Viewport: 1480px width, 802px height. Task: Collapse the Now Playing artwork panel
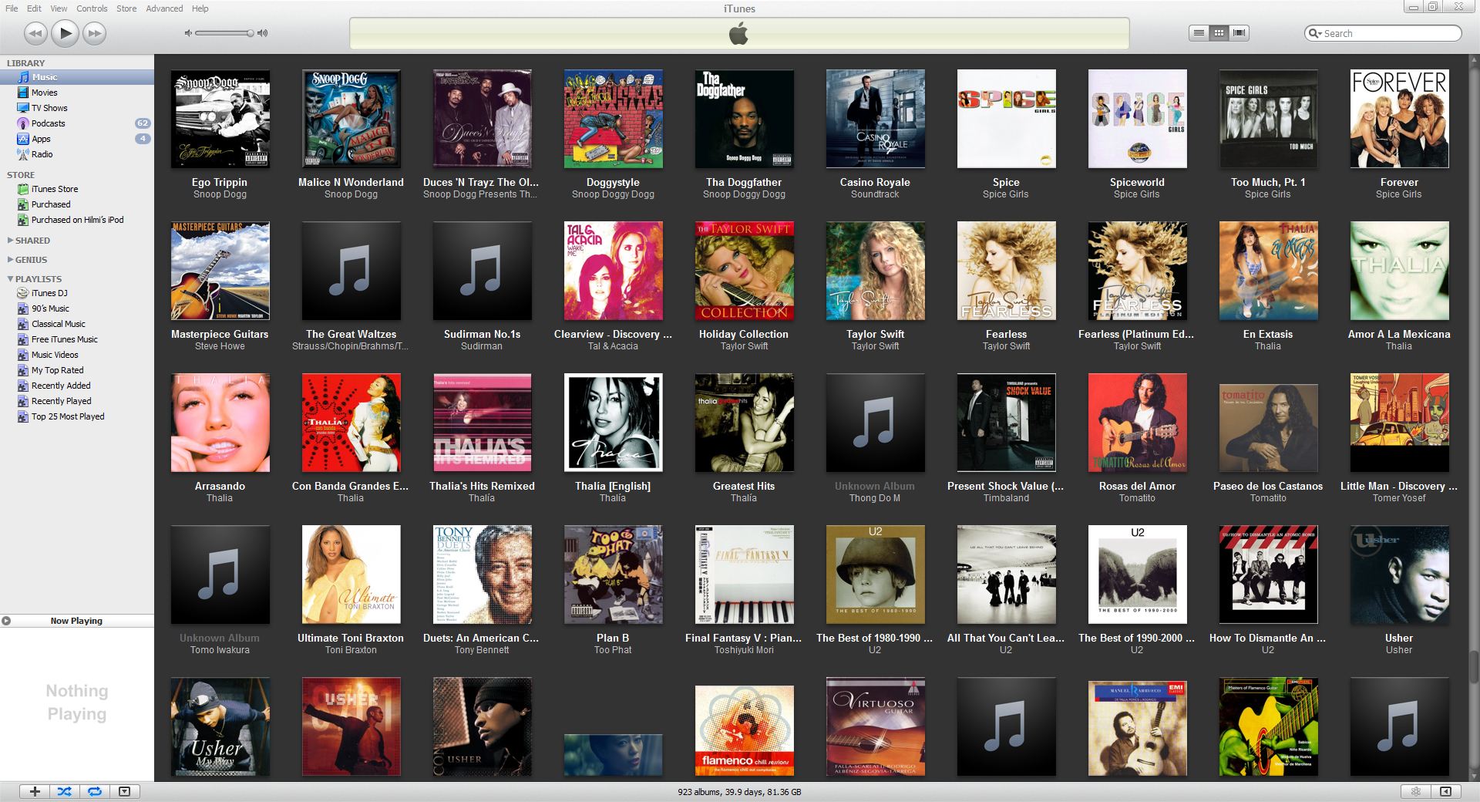[x=6, y=621]
